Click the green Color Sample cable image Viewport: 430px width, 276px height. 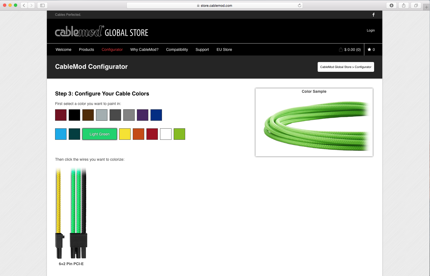click(x=316, y=126)
